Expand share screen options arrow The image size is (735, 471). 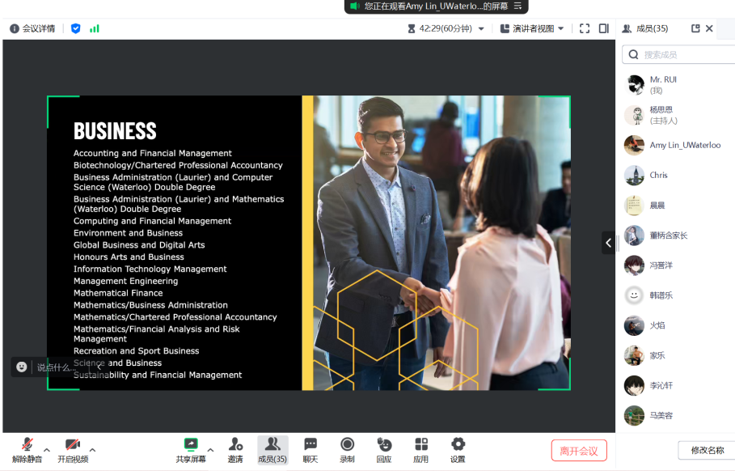(x=210, y=450)
